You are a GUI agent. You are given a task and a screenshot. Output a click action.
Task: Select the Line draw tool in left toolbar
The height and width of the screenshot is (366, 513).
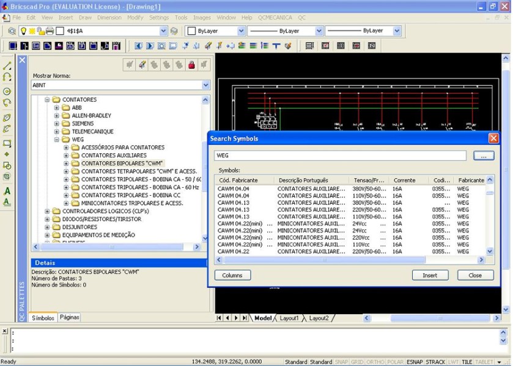[x=7, y=66]
